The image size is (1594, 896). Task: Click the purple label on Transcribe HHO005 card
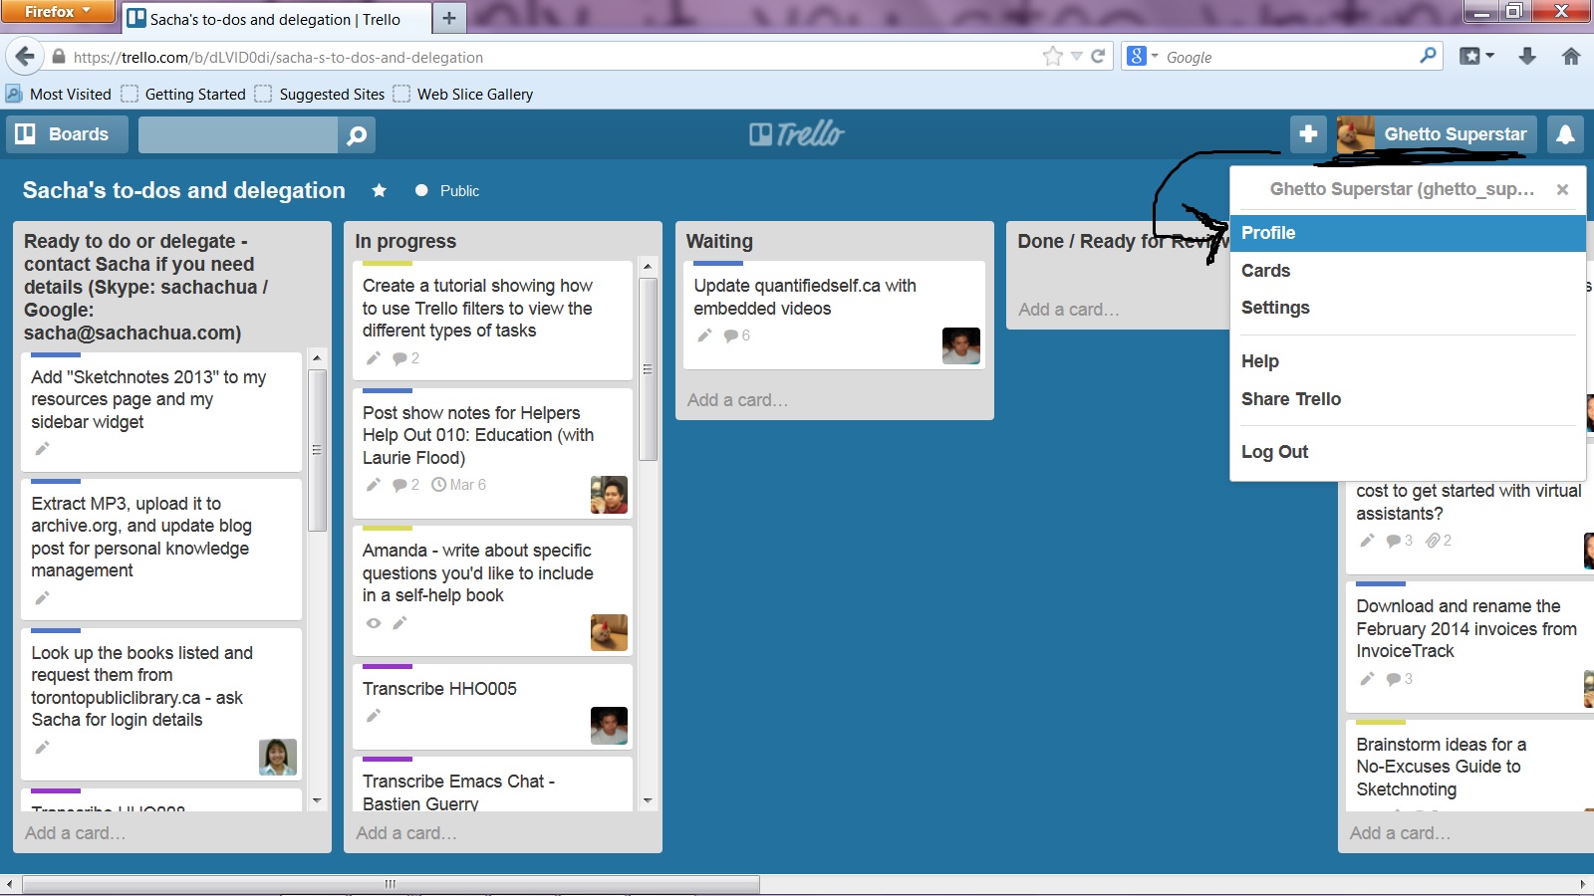(388, 667)
